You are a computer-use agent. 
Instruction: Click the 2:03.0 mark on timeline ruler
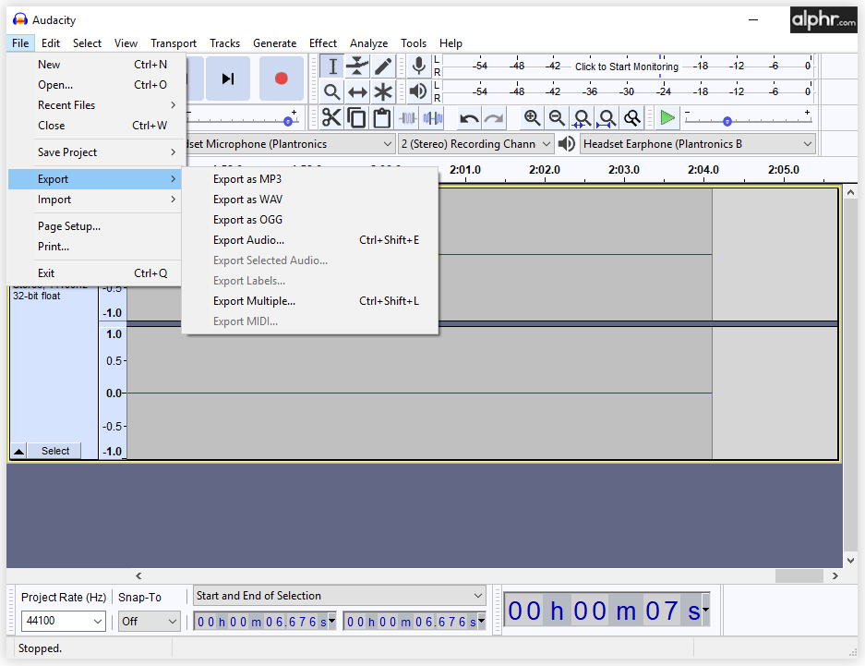624,170
